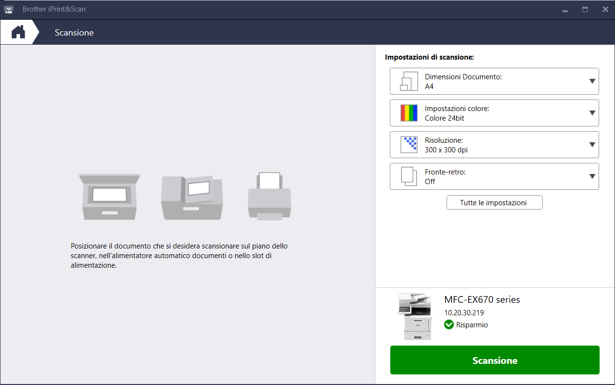Expand the Risoluzione dropdown arrow
Image resolution: width=615 pixels, height=385 pixels.
(x=592, y=145)
